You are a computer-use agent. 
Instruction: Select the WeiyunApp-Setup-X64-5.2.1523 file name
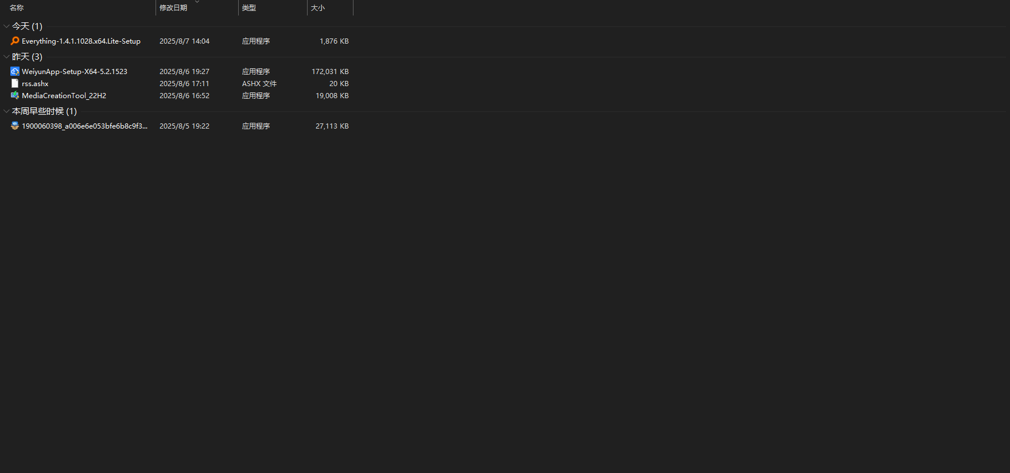pyautogui.click(x=75, y=72)
